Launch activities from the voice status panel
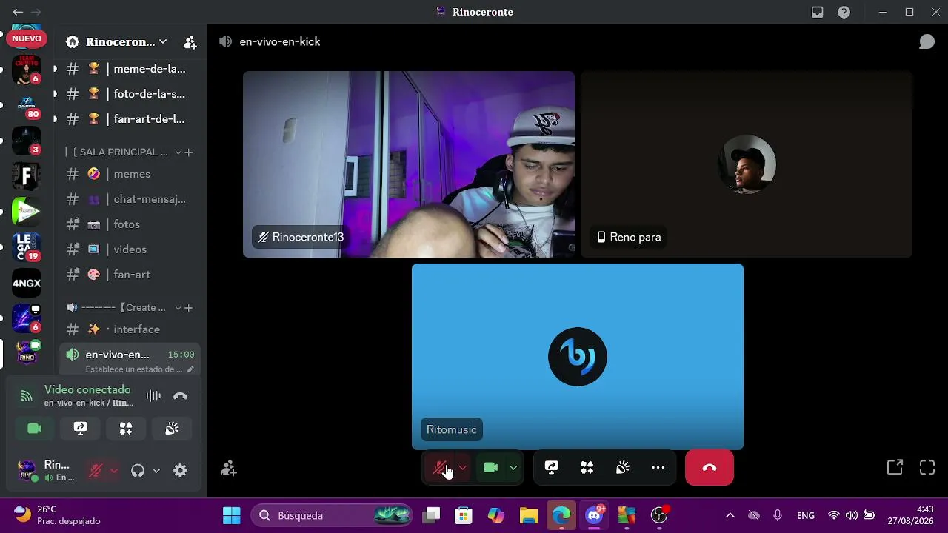The width and height of the screenshot is (948, 533). pyautogui.click(x=126, y=429)
